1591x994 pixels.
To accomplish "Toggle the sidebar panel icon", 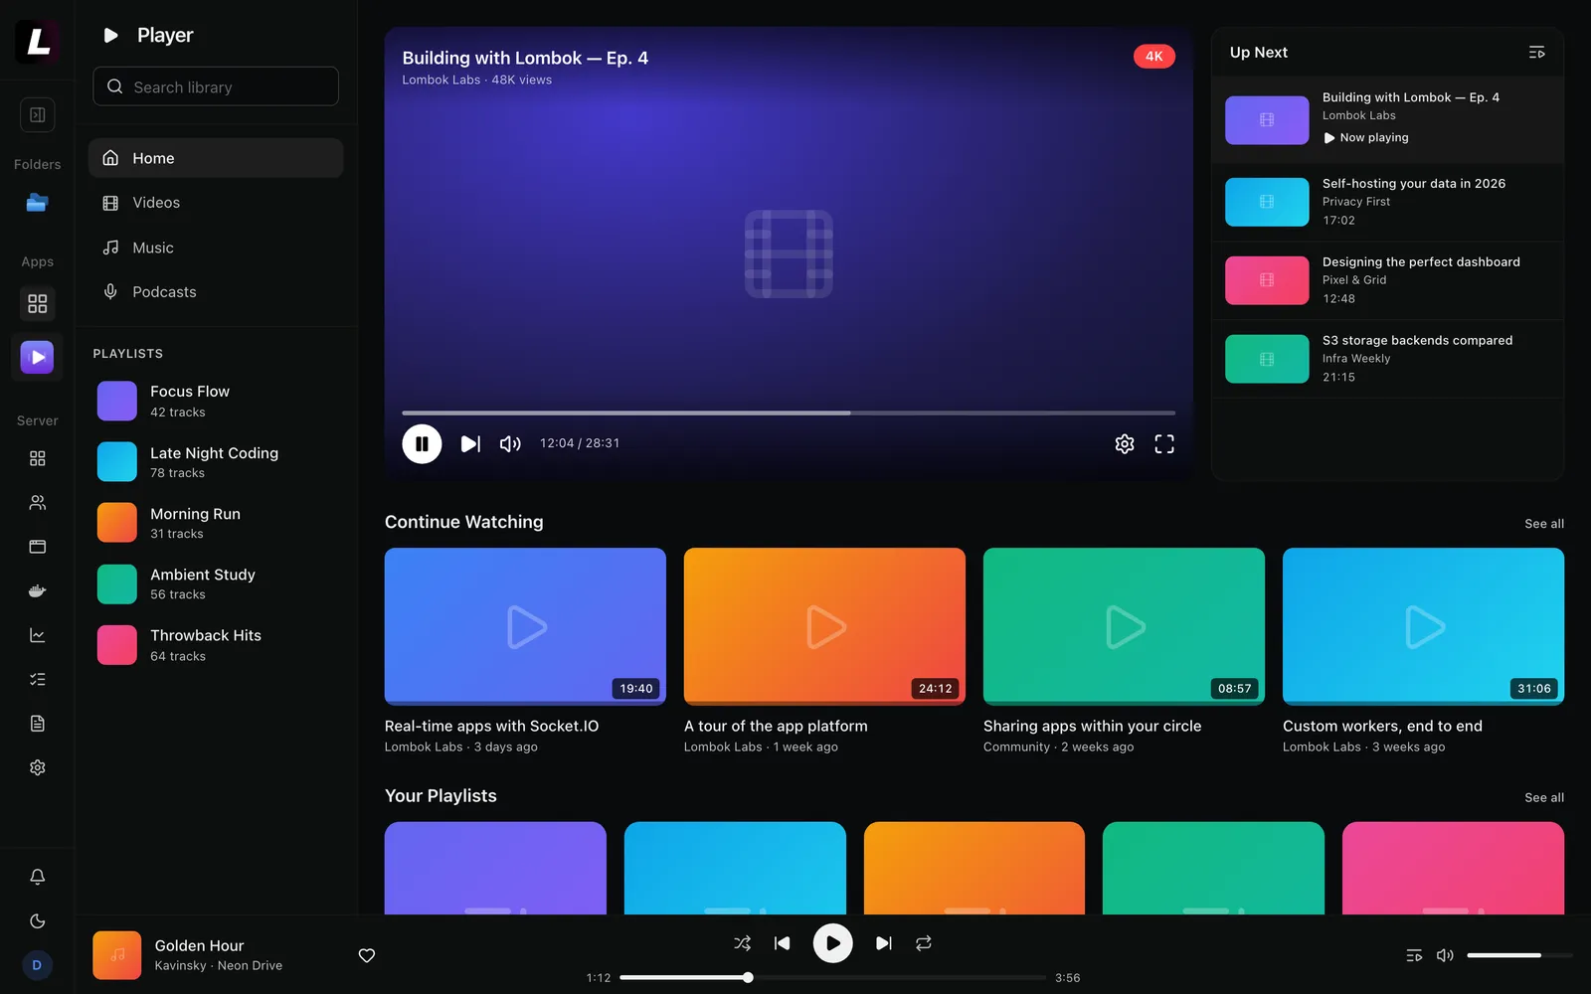I will (x=37, y=114).
